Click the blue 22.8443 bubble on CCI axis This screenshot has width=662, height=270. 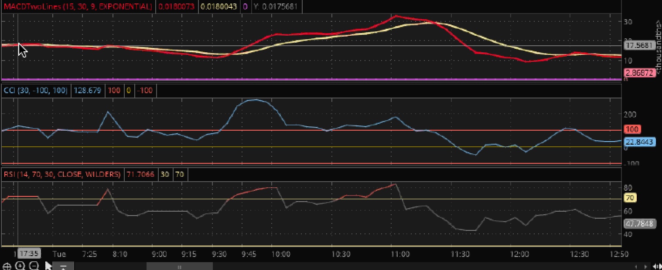coord(640,142)
